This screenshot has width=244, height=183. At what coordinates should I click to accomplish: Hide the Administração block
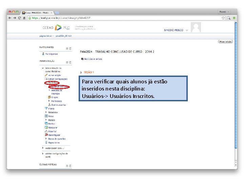[67, 62]
